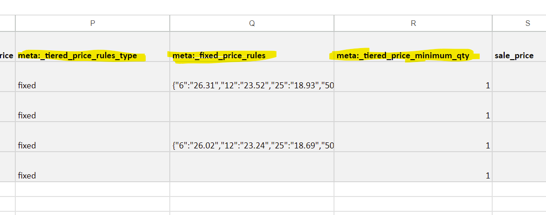Viewport: 546px width, 215px height.
Task: Select the second row's "fixed" cell
Action: [93, 107]
